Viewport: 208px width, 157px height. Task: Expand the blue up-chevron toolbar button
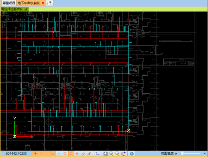(131, 154)
